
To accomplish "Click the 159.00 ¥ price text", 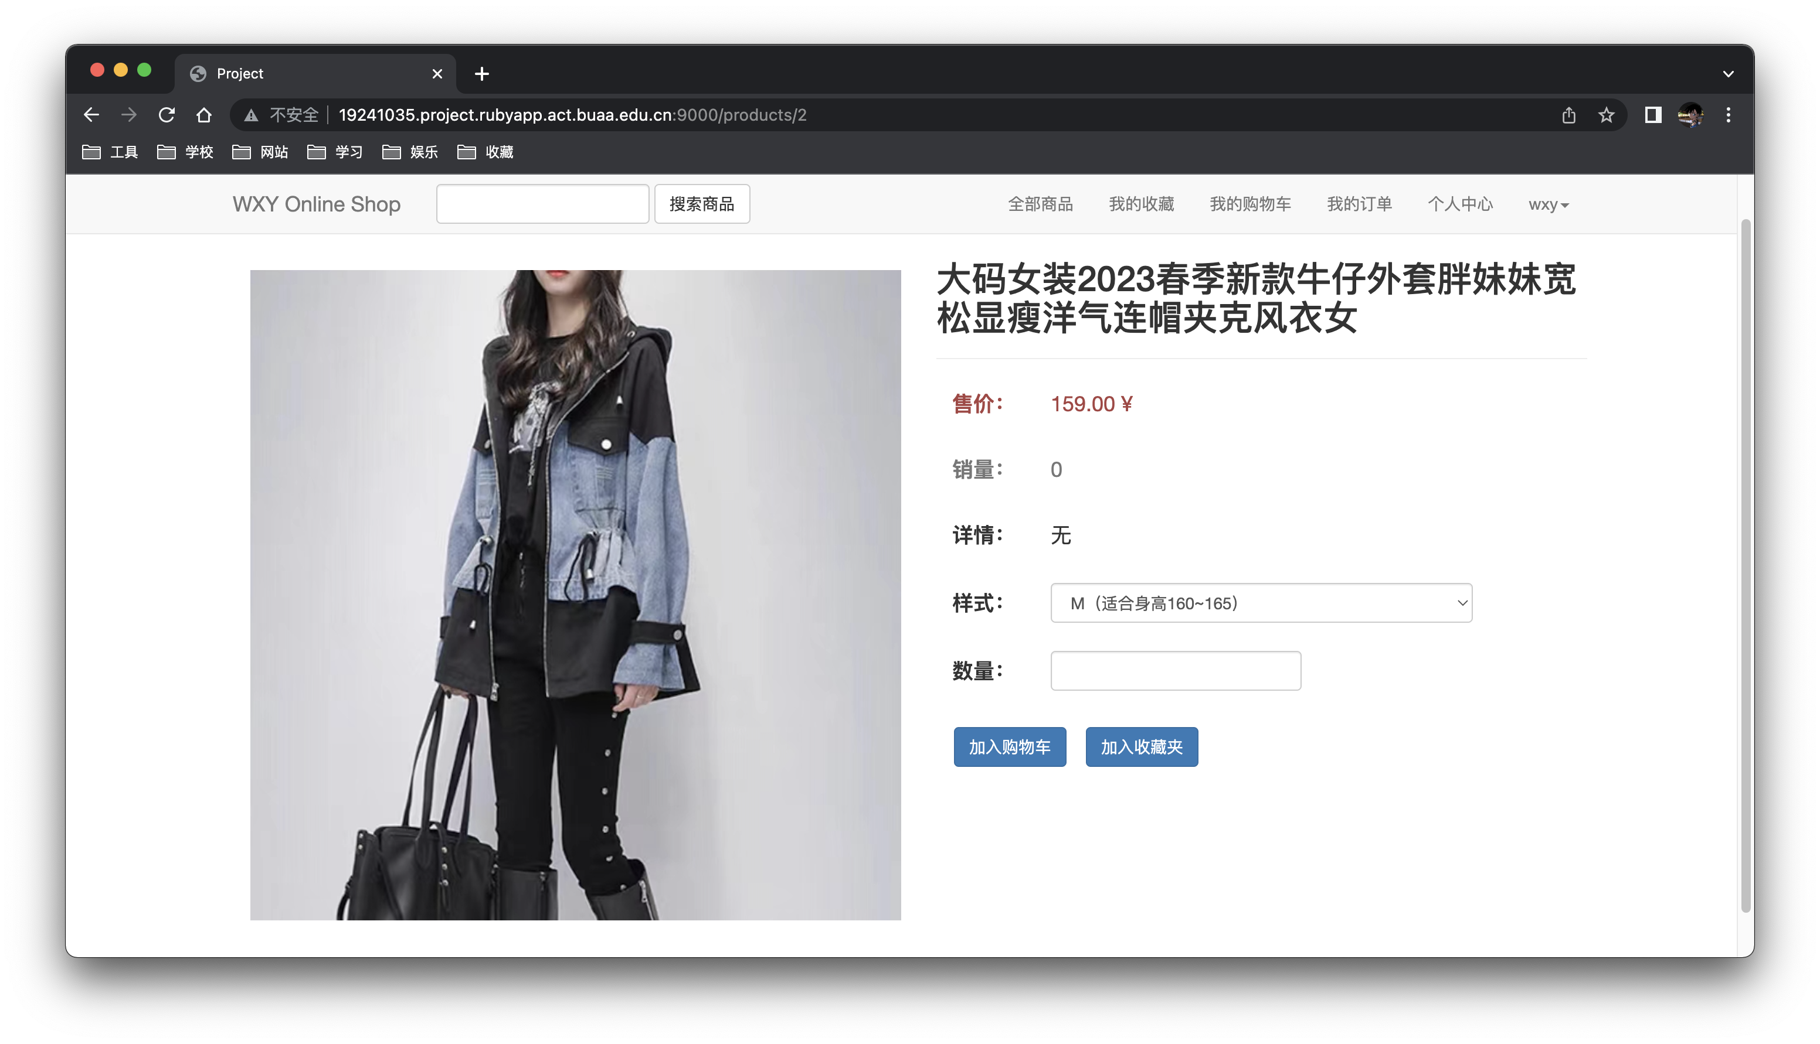I will [1091, 404].
